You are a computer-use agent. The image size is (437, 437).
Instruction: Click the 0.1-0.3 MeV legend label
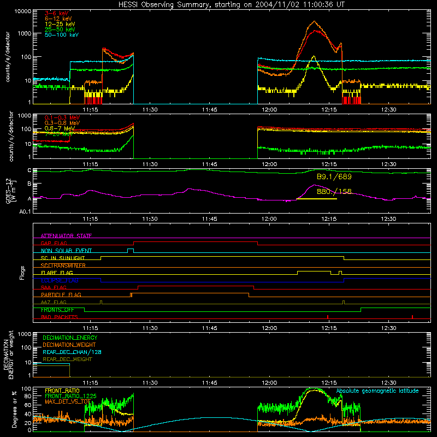[x=62, y=117]
